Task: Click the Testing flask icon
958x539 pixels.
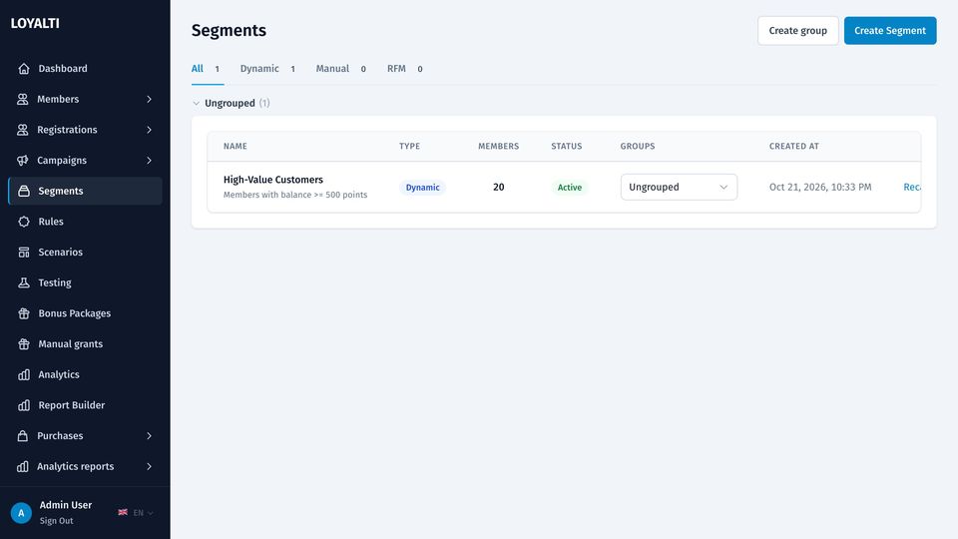Action: pyautogui.click(x=24, y=282)
